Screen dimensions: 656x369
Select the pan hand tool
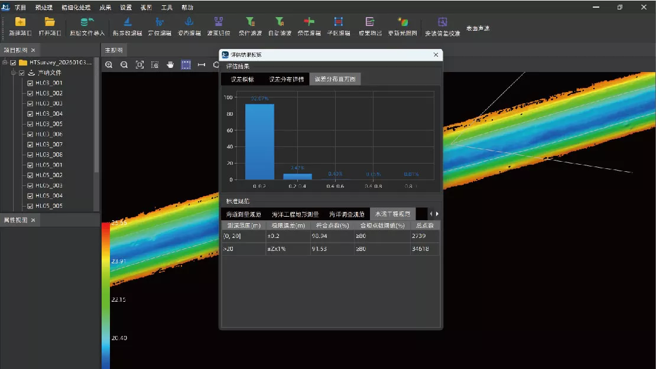170,65
